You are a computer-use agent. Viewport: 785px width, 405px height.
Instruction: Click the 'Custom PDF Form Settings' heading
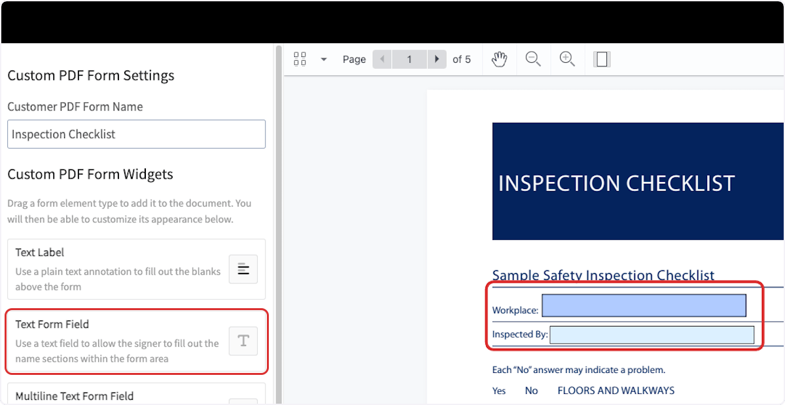pyautogui.click(x=91, y=76)
